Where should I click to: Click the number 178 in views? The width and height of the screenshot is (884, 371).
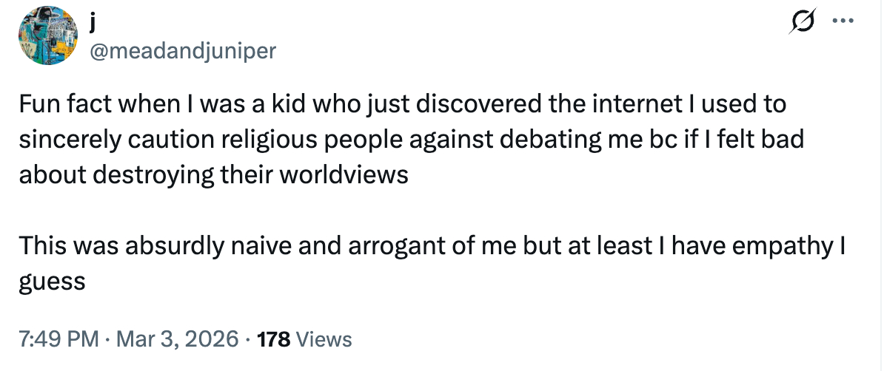tap(274, 339)
